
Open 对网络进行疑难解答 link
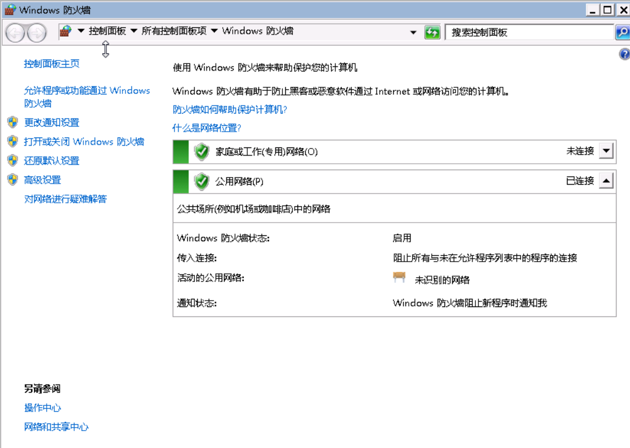click(x=65, y=199)
